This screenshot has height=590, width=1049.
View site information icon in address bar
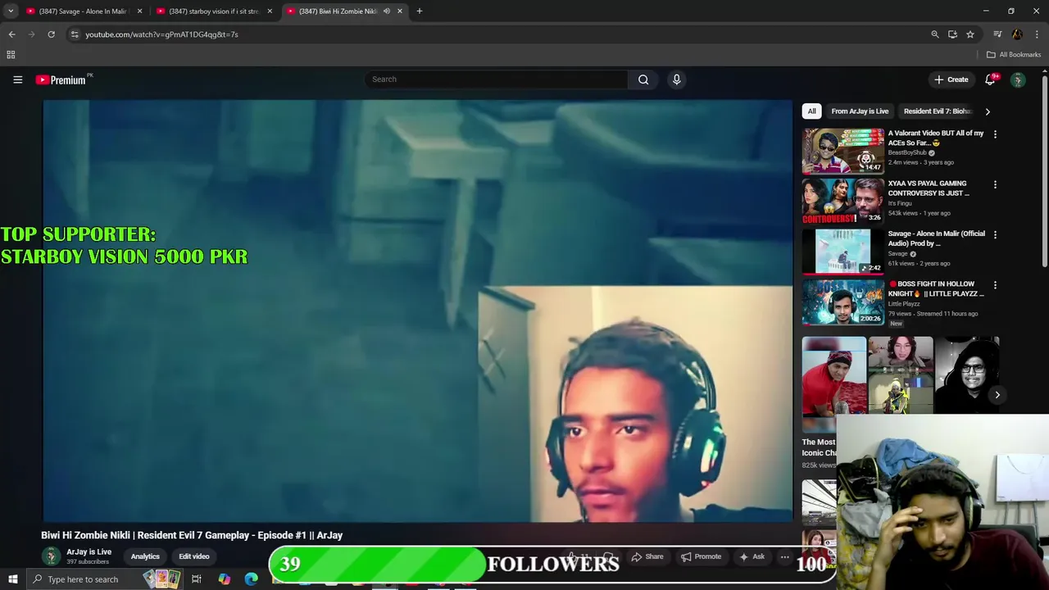tap(75, 34)
